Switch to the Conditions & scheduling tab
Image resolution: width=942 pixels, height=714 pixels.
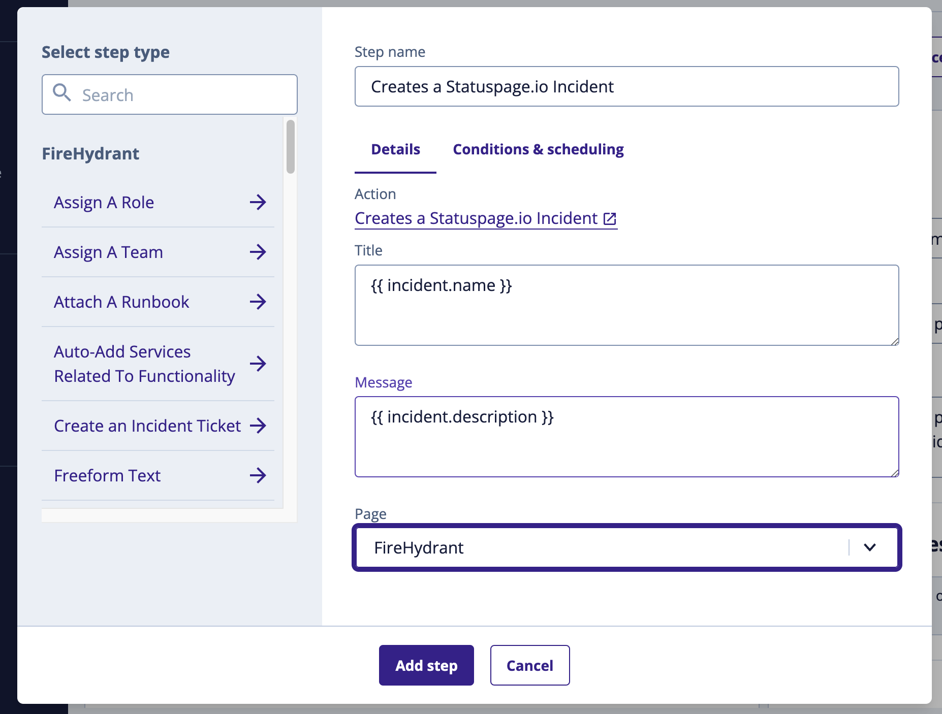539,149
